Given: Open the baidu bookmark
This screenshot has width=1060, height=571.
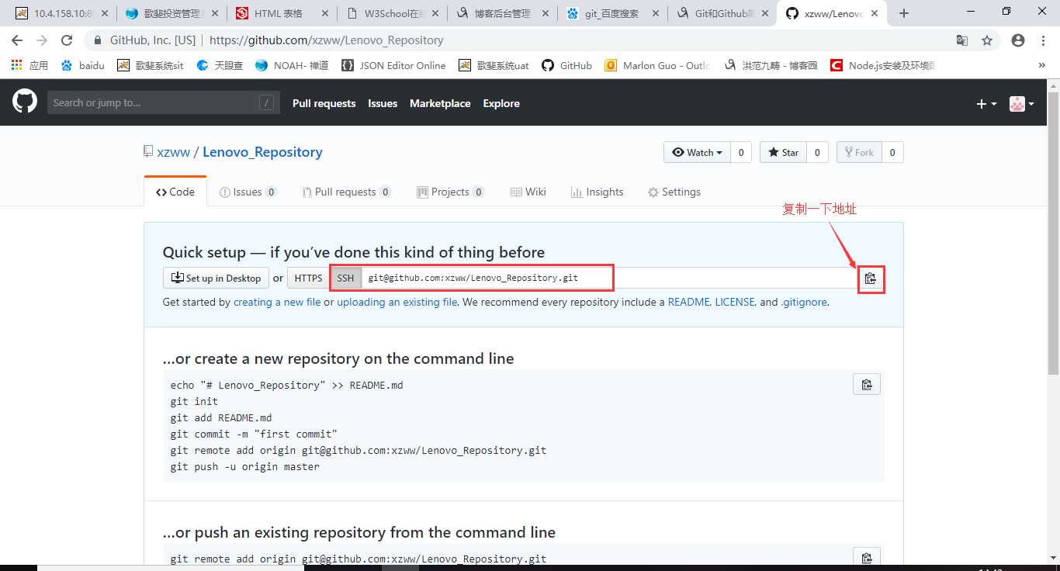Looking at the screenshot, I should (82, 65).
